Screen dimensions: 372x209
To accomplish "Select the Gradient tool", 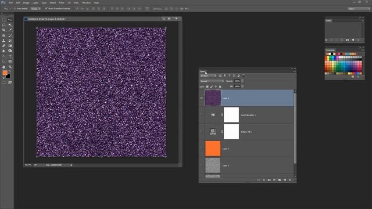I will 10,46.
